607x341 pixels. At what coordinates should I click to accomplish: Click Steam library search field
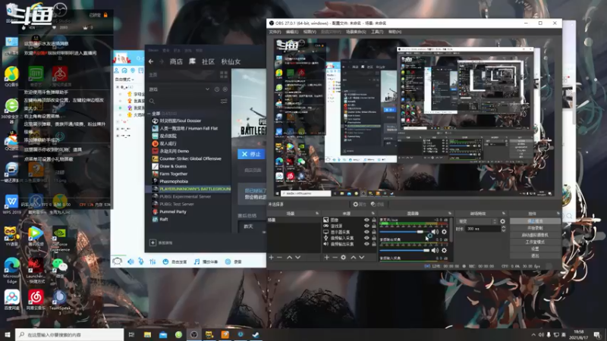click(182, 102)
